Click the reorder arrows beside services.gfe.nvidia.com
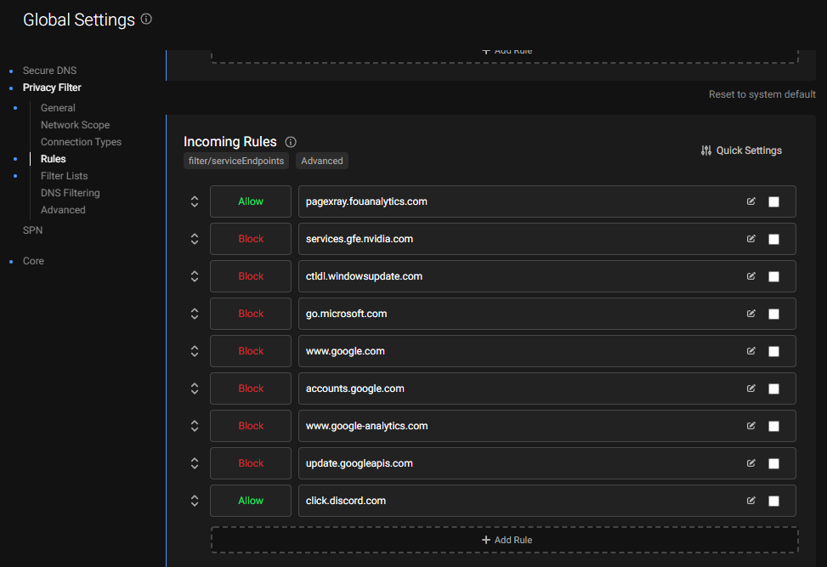This screenshot has width=827, height=567. point(194,239)
